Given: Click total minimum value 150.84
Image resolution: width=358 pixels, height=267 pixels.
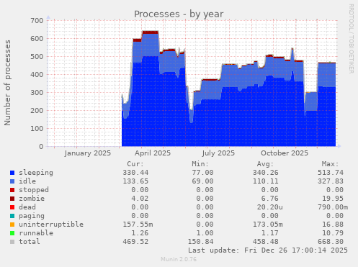Looking at the screenshot, I should (200, 242).
